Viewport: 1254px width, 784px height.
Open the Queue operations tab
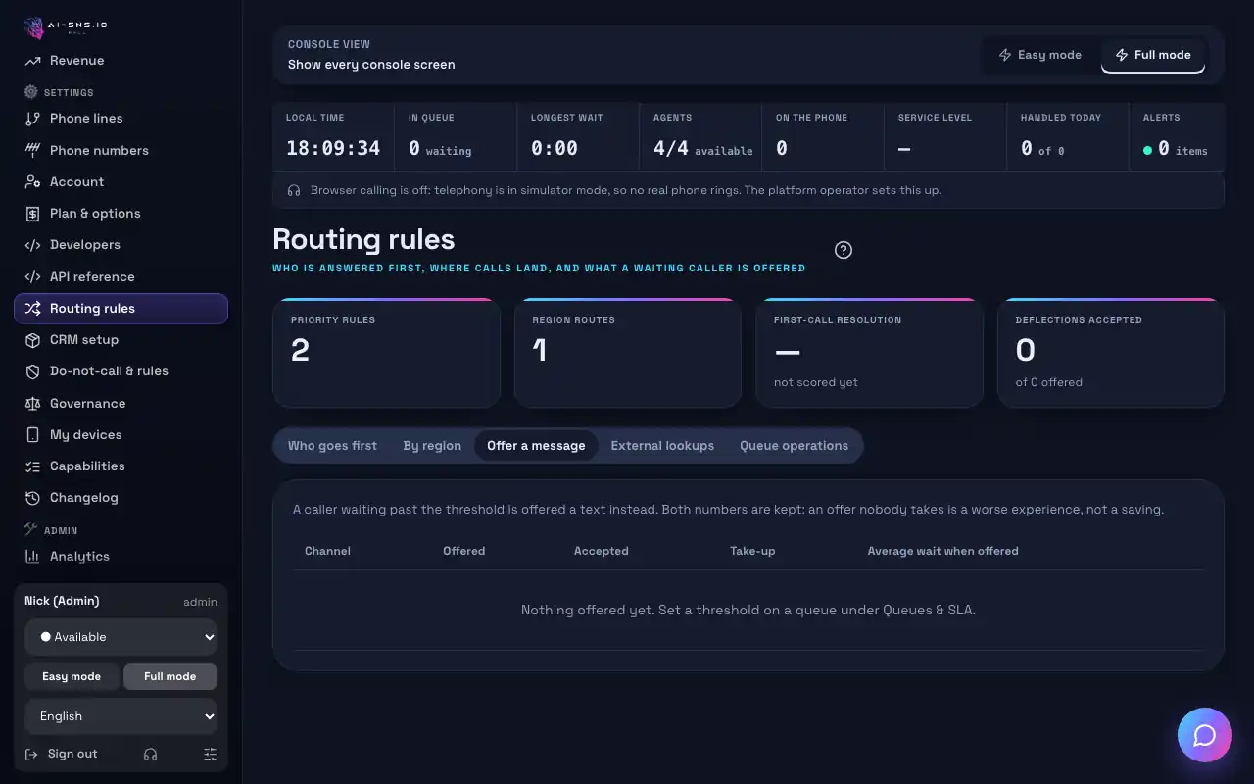pyautogui.click(x=795, y=446)
